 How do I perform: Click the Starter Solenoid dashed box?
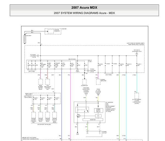coord(51,31)
